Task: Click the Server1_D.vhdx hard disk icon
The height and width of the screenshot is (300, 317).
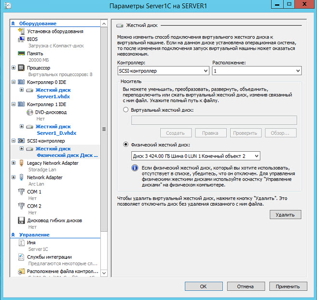Action: click(30, 127)
